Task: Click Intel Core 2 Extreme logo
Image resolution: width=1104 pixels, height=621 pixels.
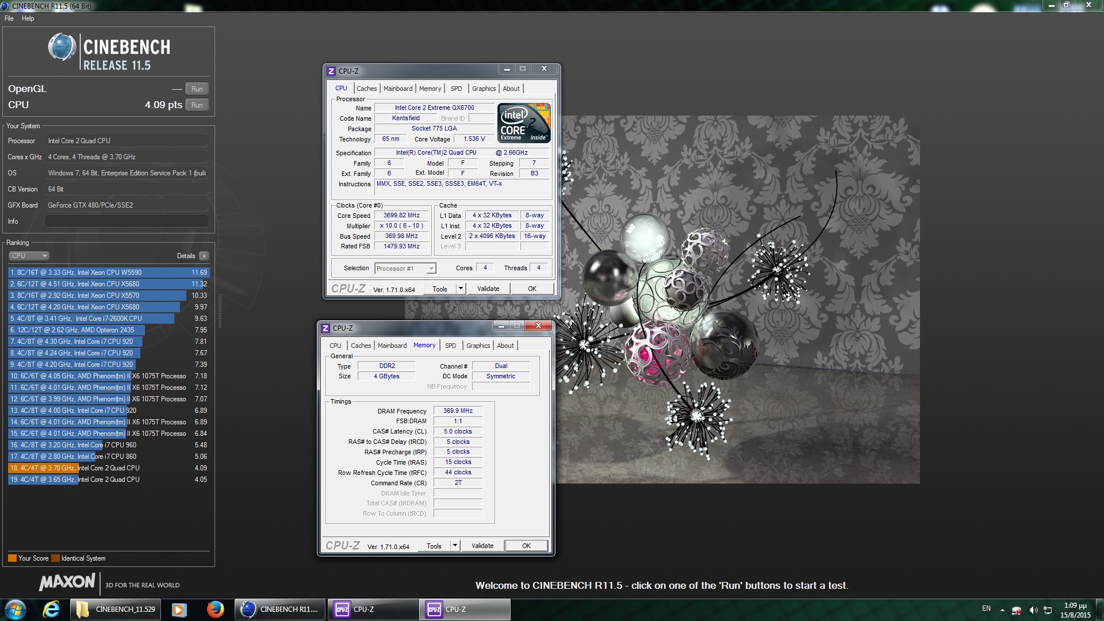Action: 524,122
